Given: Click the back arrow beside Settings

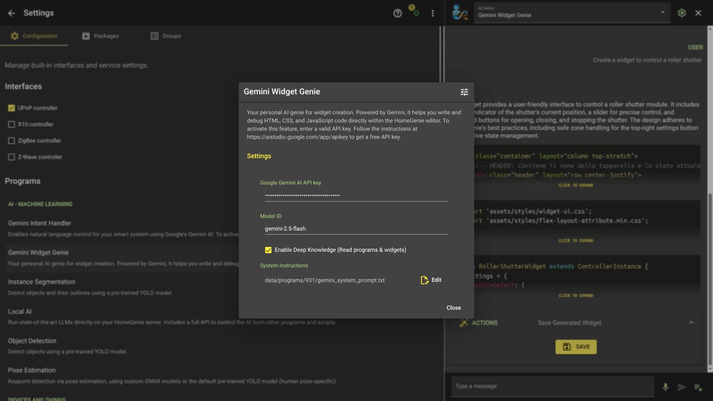Looking at the screenshot, I should tap(11, 13).
